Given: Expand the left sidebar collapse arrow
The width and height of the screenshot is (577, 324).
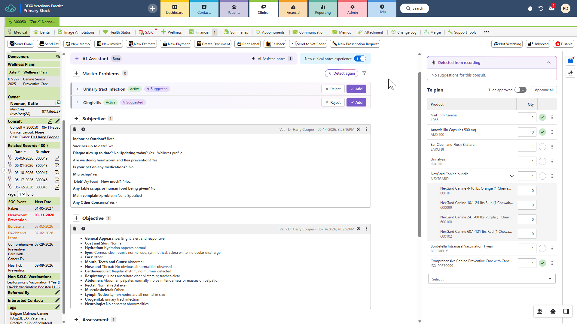Looking at the screenshot, I should 4,170.
